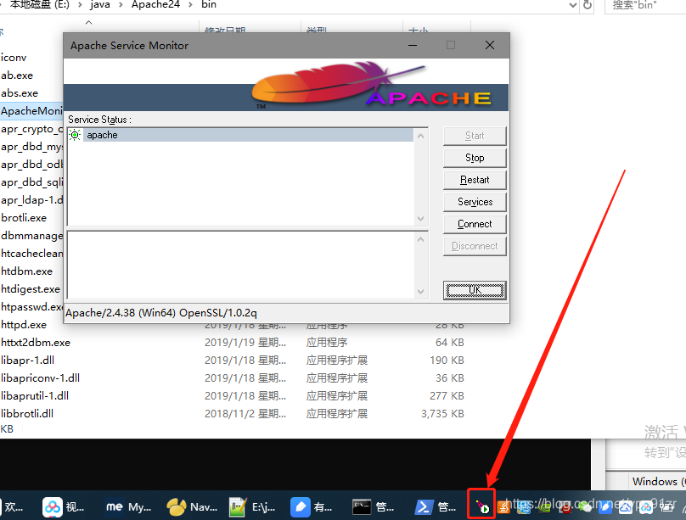Viewport: 686px width, 520px height.
Task: Select libapriconv-1.dll in the file list
Action: (x=40, y=378)
